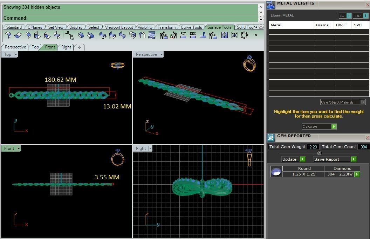Open toolbar options via the gear icon
This screenshot has width=370, height=239.
point(261,27)
